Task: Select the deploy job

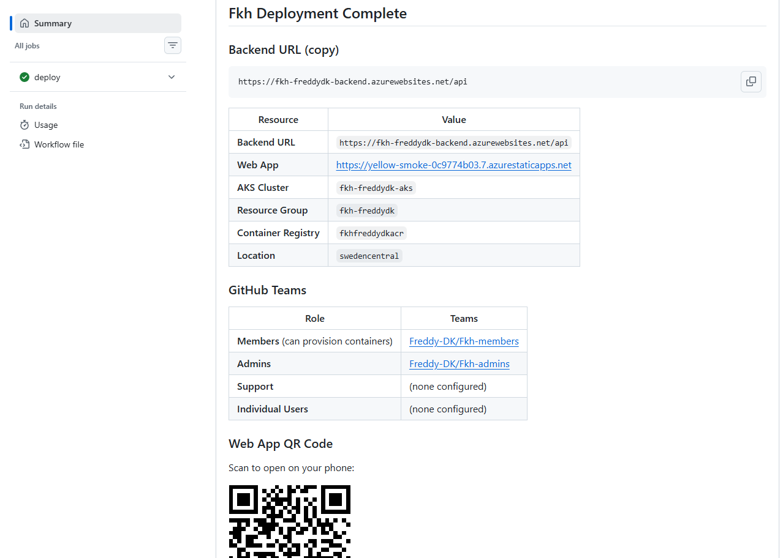Action: (x=98, y=77)
